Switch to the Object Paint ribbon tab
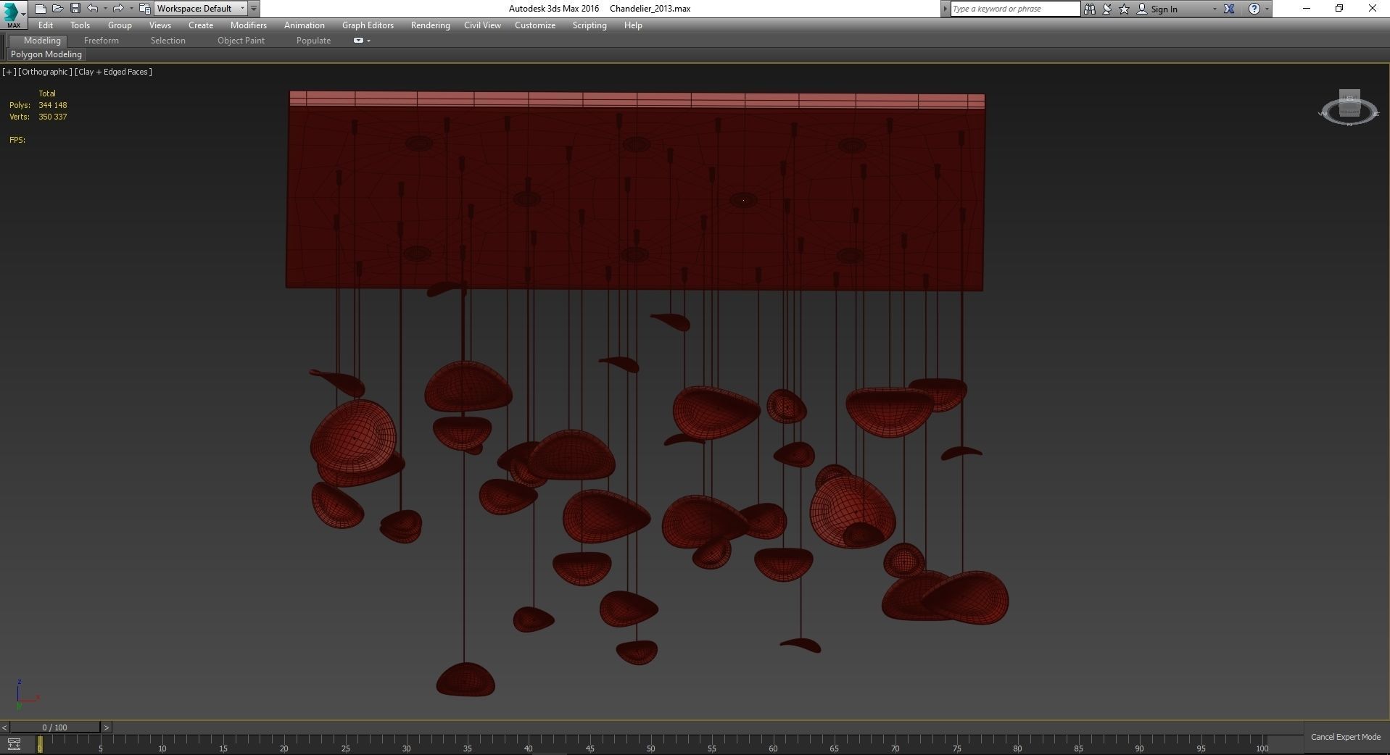1390x755 pixels. (x=241, y=41)
